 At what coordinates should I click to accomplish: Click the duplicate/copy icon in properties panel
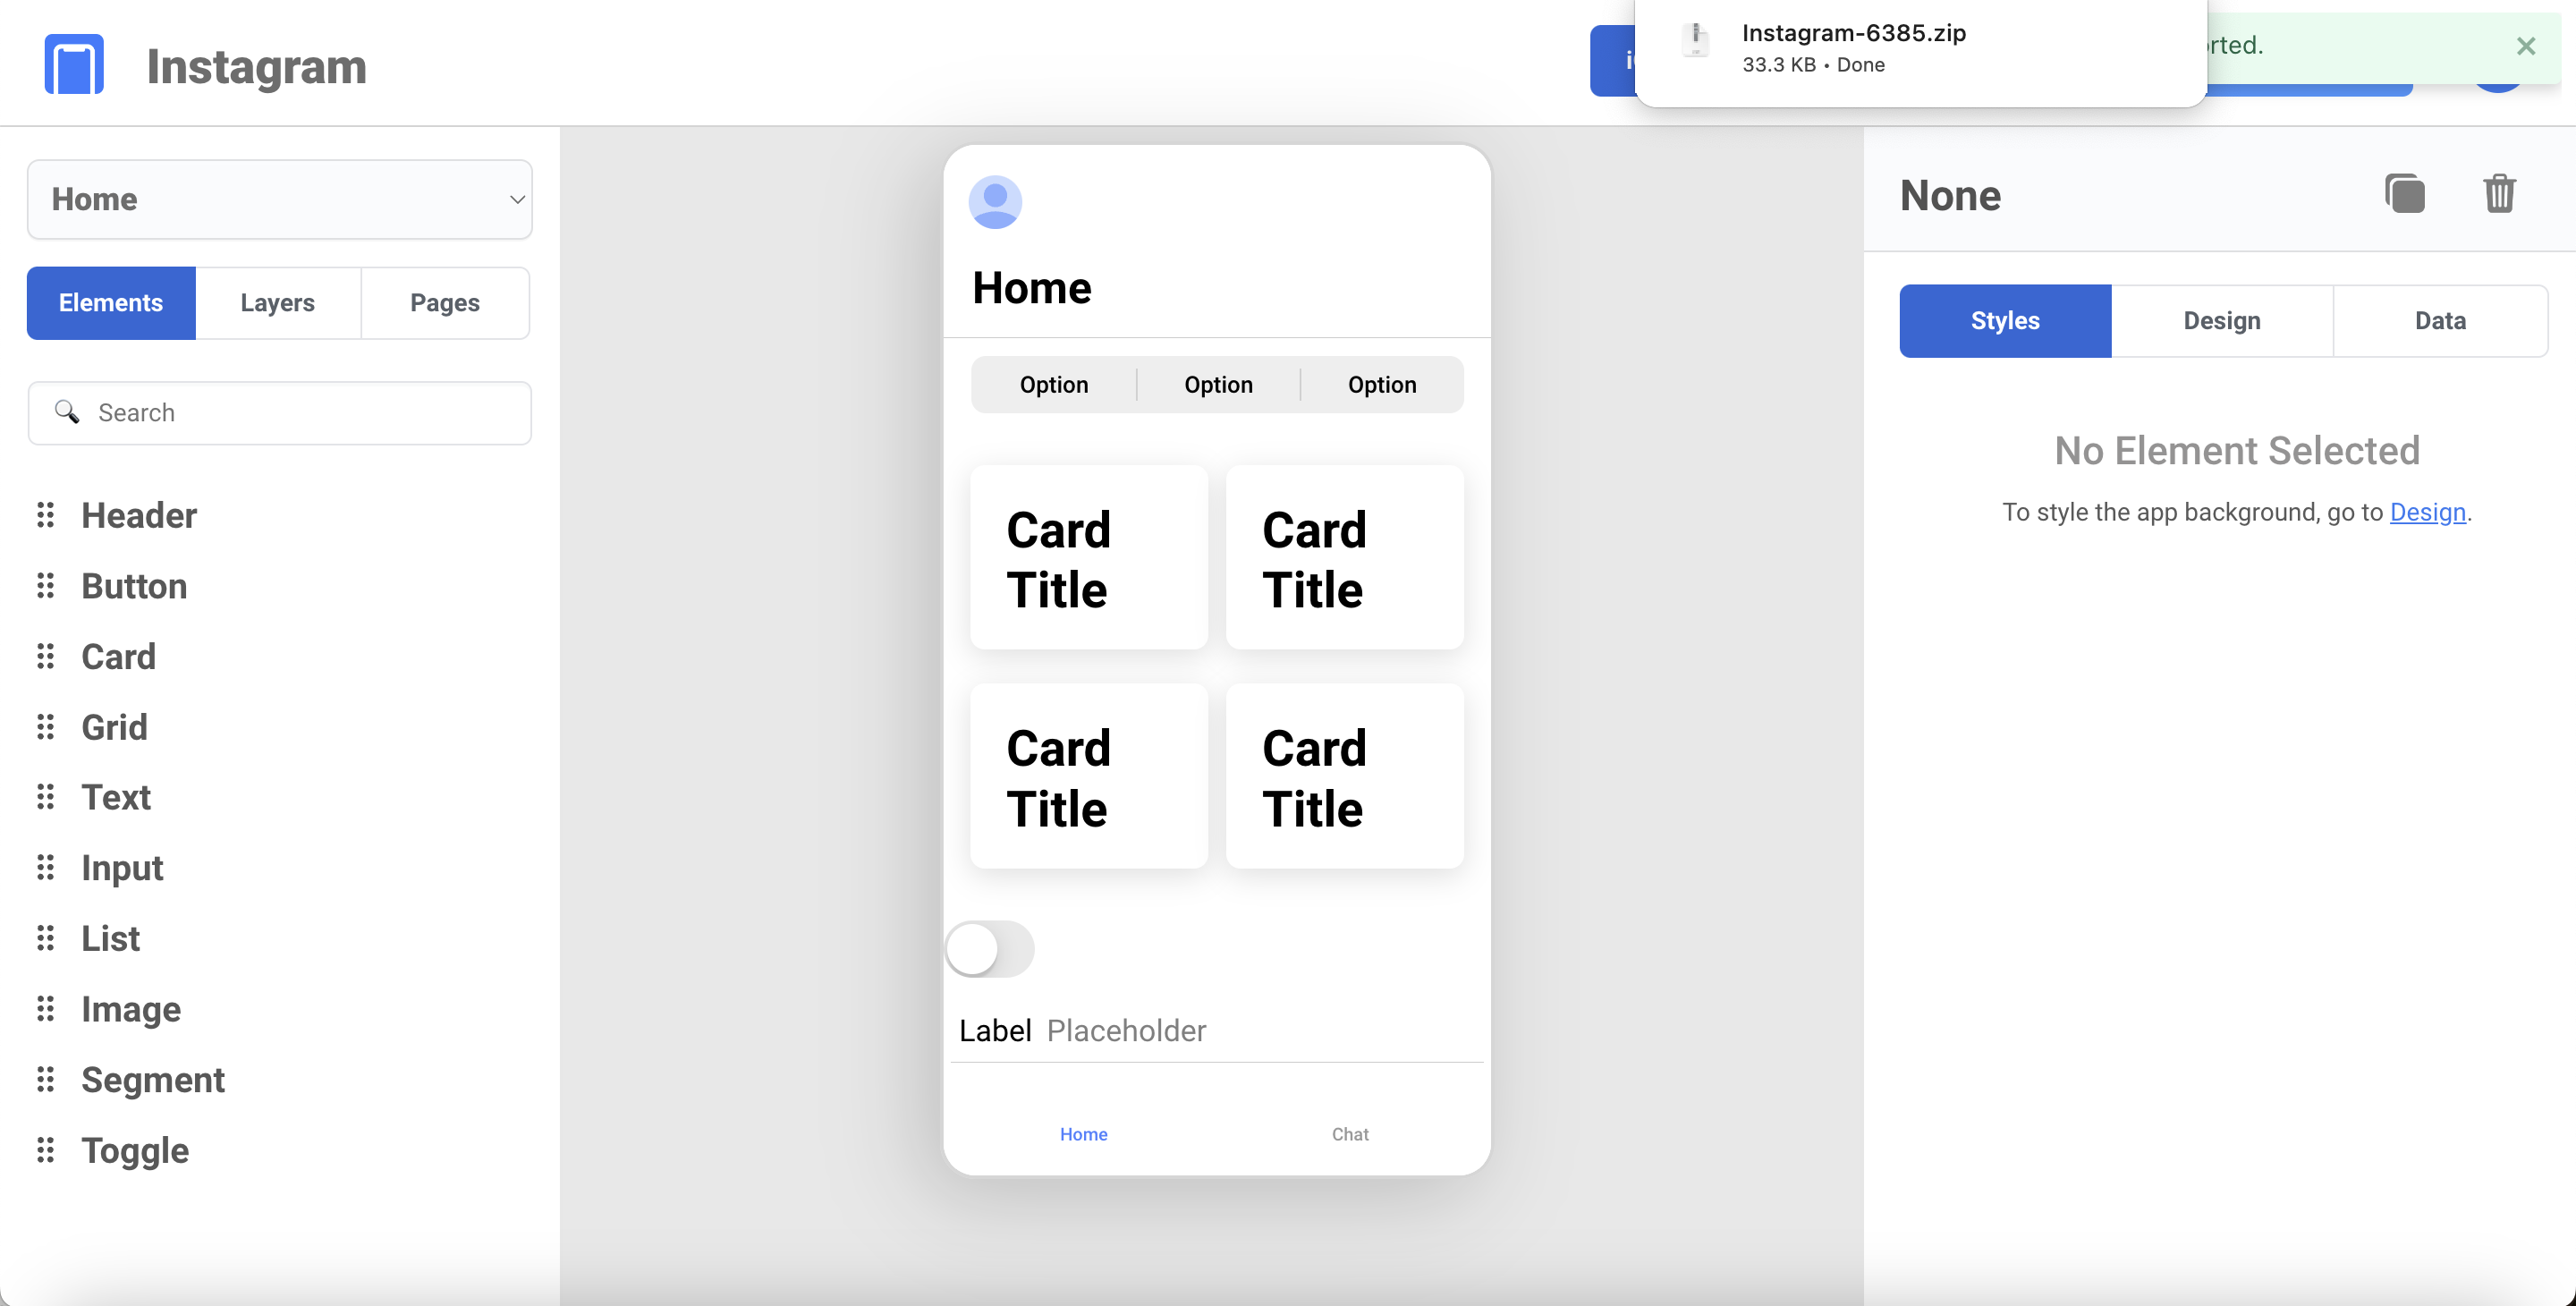click(x=2402, y=193)
